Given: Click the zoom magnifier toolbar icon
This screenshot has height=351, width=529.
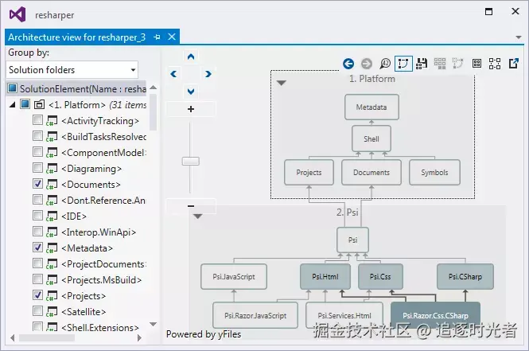Looking at the screenshot, I should point(385,63).
